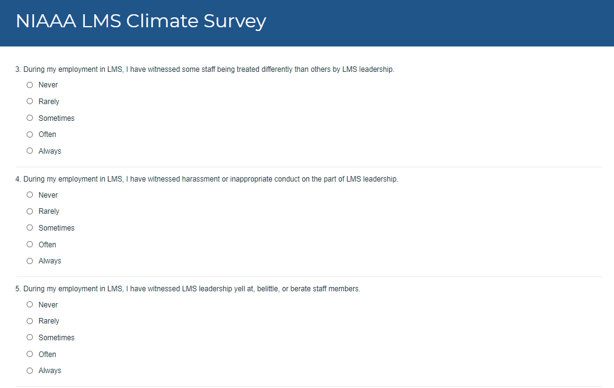This screenshot has height=388, width=614.
Task: Select Always for question 3
Action: tap(30, 151)
